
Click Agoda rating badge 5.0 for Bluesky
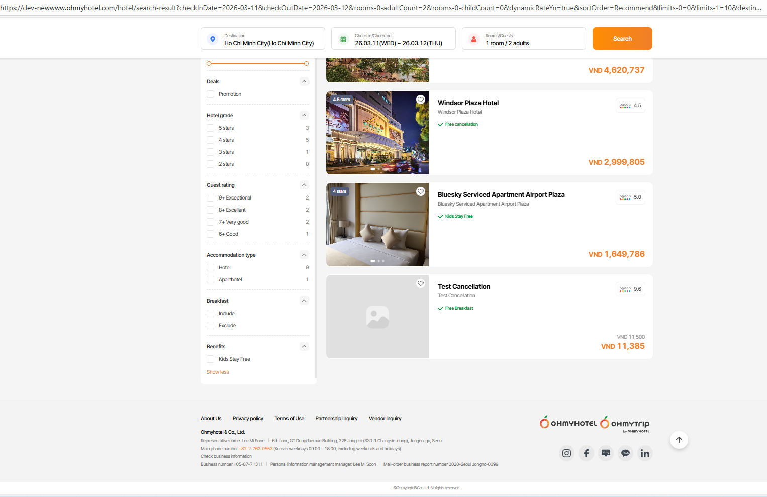click(630, 197)
